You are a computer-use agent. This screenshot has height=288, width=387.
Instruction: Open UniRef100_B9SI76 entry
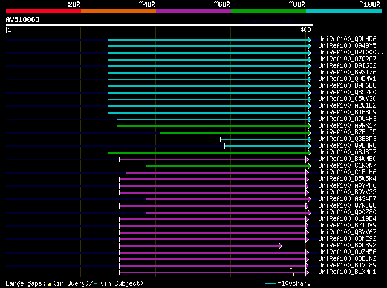[347, 73]
